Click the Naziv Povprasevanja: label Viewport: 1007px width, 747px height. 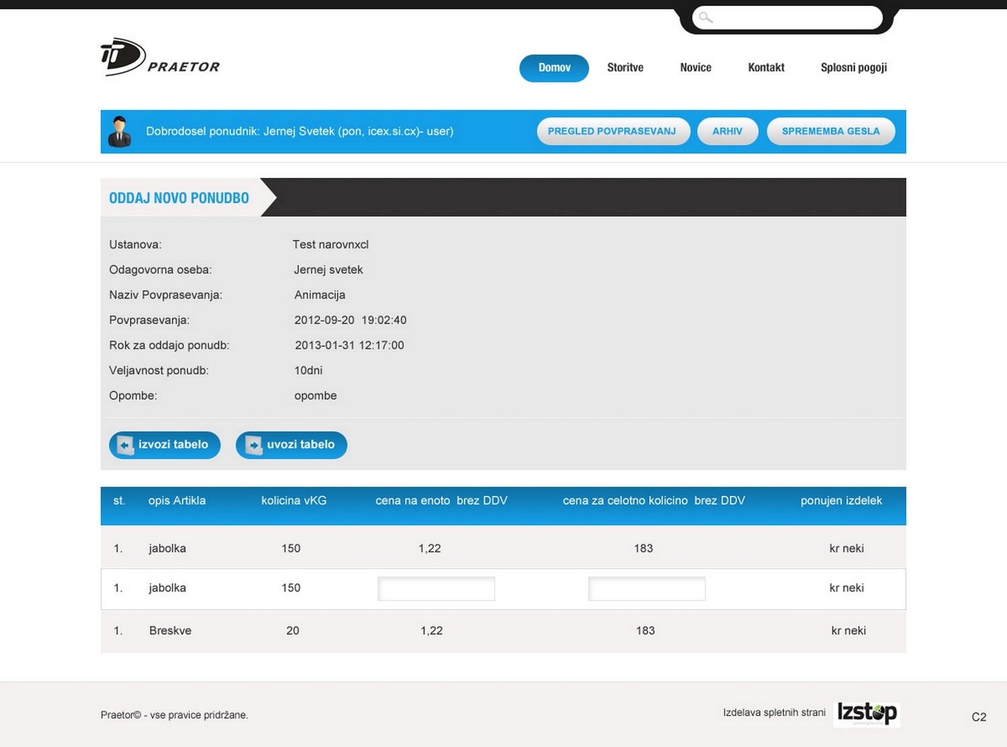[x=166, y=295]
